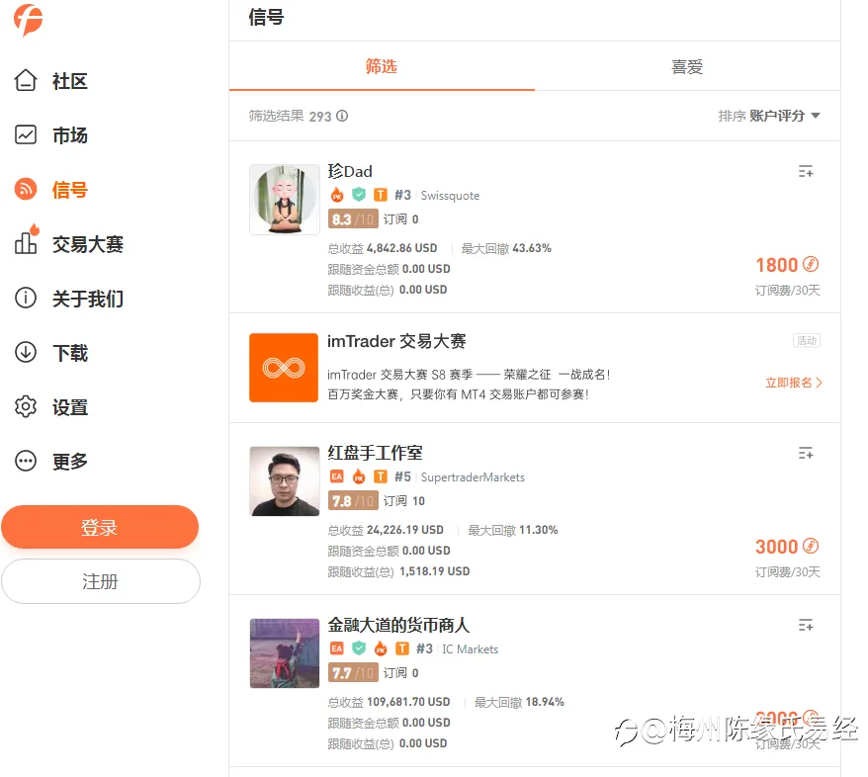The width and height of the screenshot is (868, 777).
Task: Switch to the 筛选 tab
Action: pyautogui.click(x=382, y=66)
